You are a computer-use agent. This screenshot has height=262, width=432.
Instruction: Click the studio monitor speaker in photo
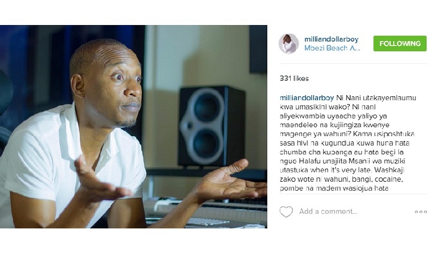[x=211, y=126]
